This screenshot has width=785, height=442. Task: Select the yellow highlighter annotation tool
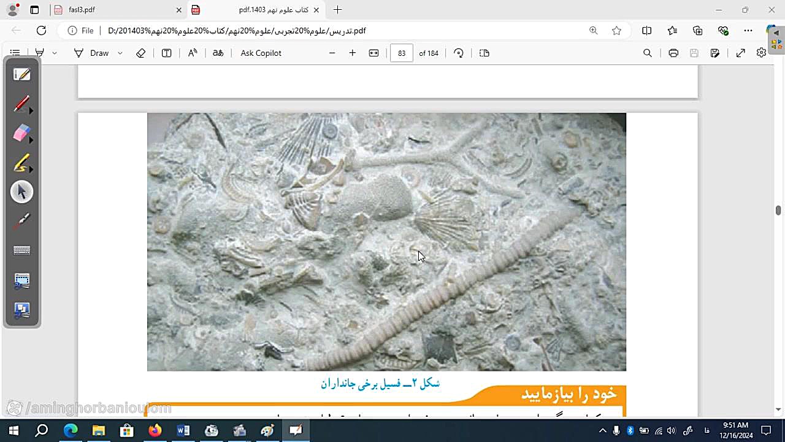coord(21,163)
